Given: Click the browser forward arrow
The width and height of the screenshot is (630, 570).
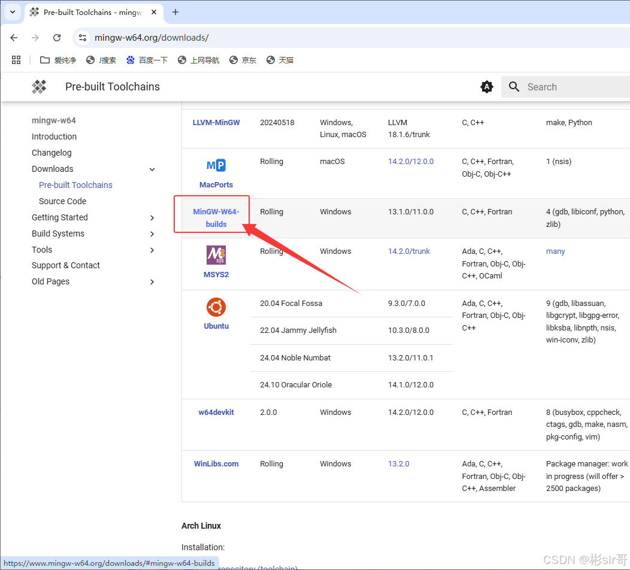Looking at the screenshot, I should tap(35, 38).
